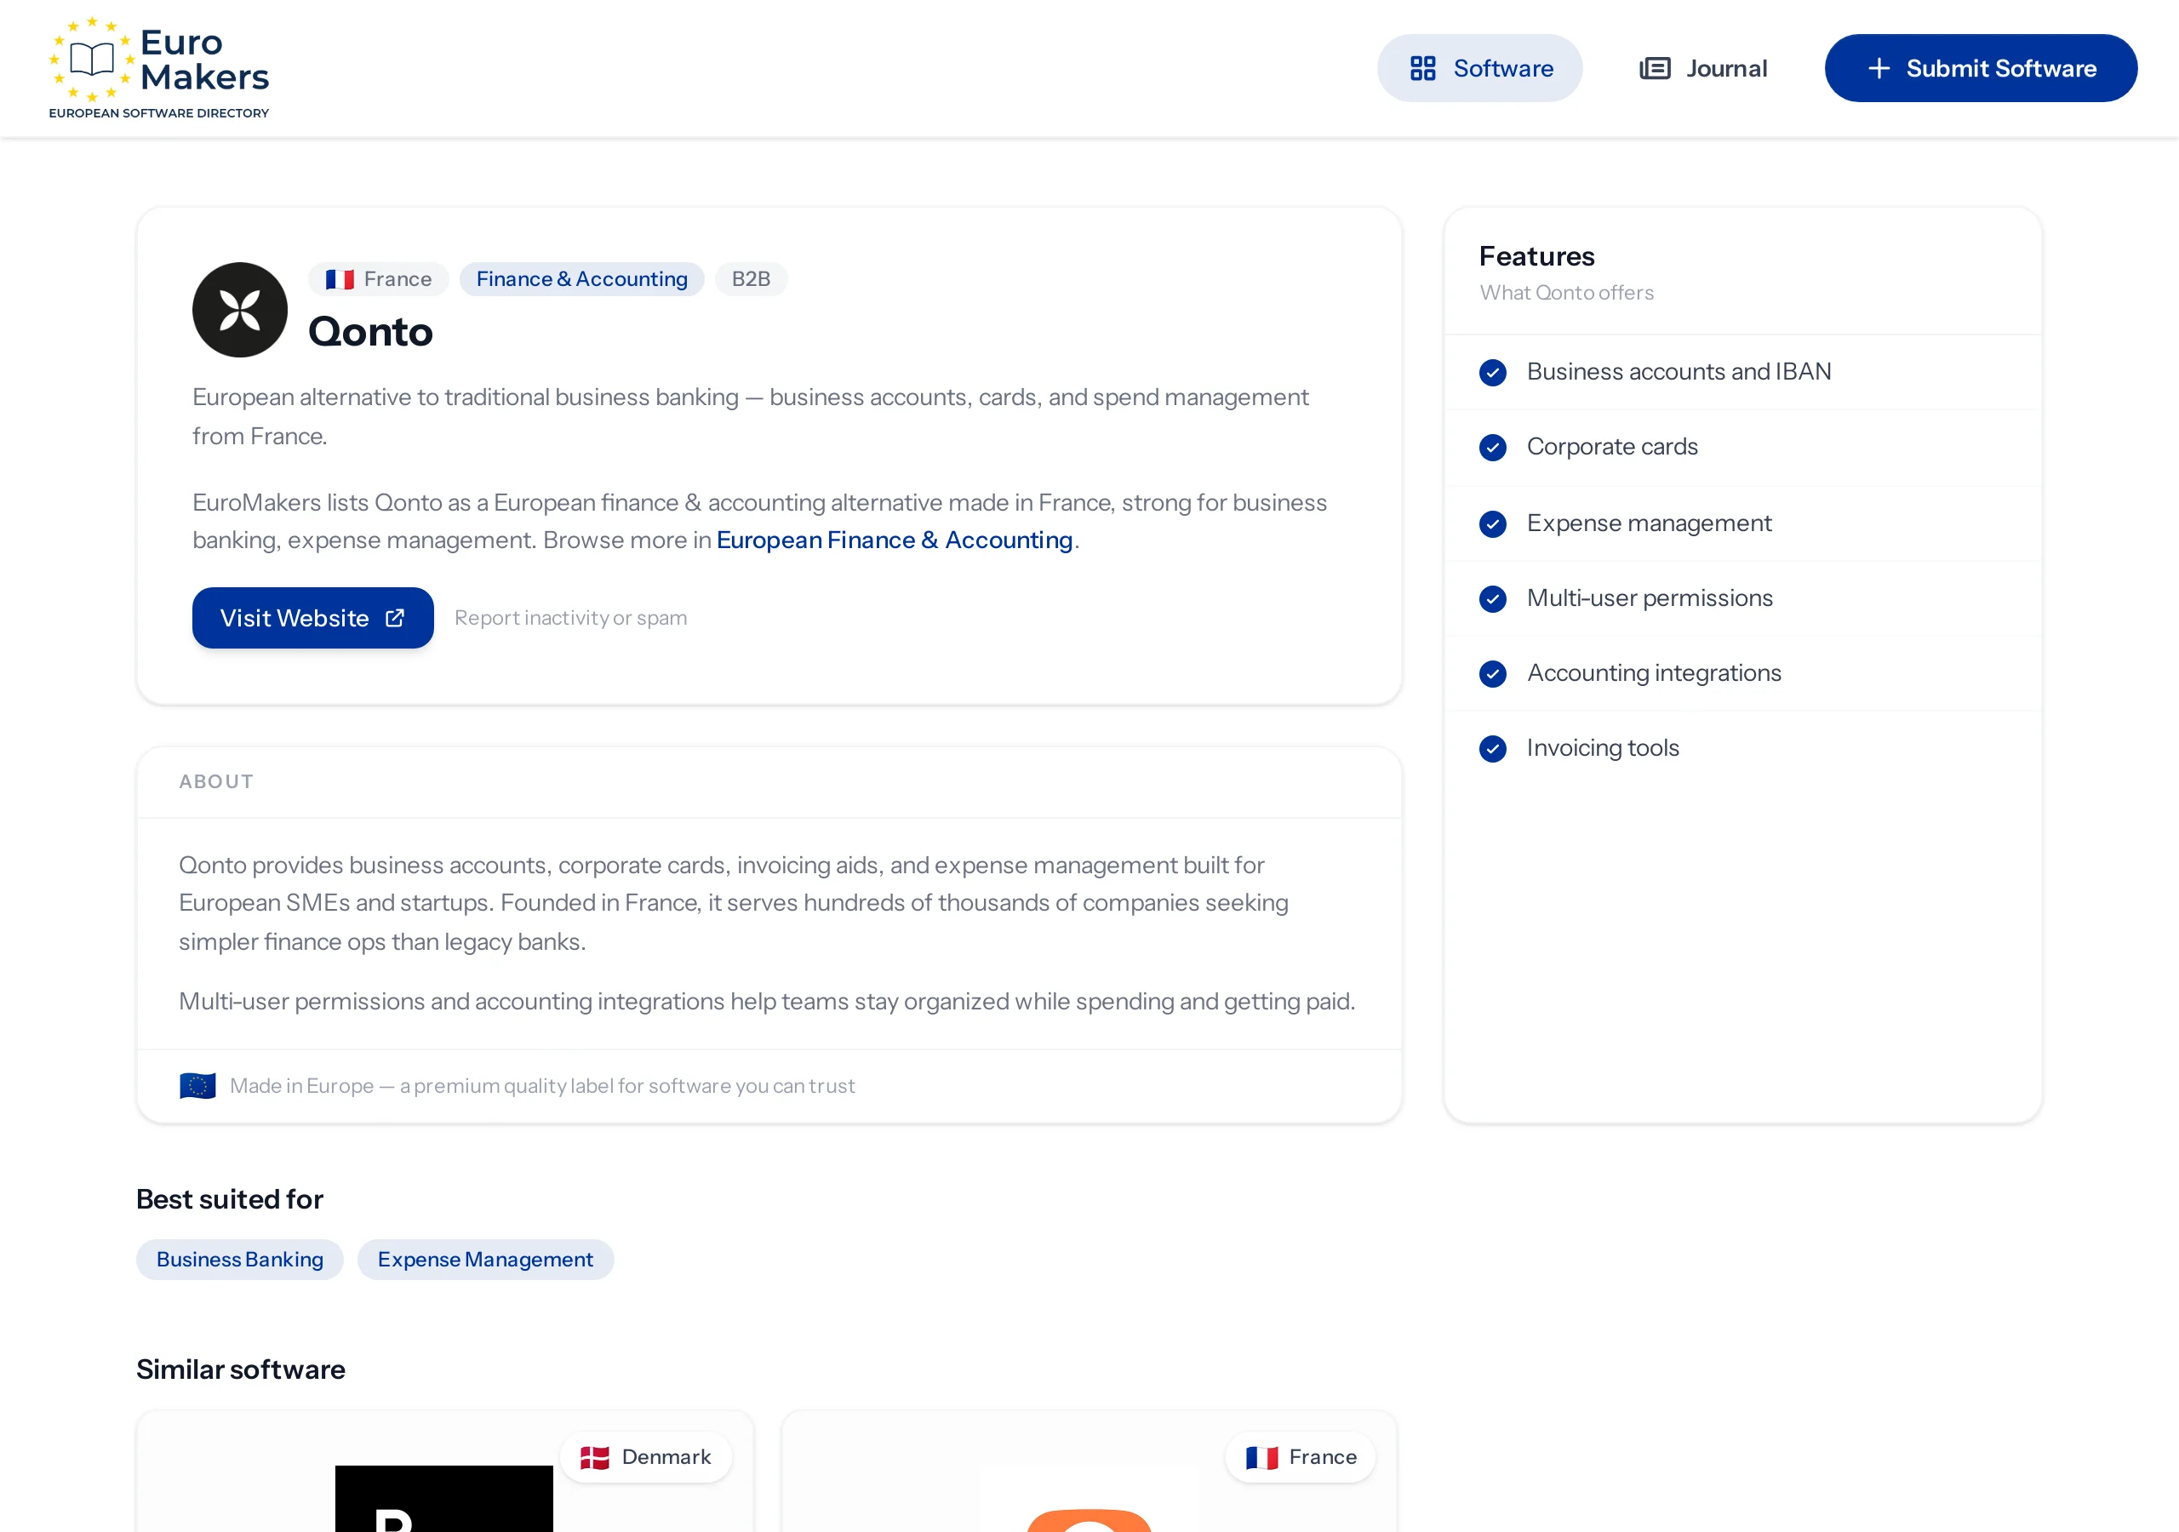Click the B2B tag
This screenshot has width=2179, height=1532.
pos(751,279)
